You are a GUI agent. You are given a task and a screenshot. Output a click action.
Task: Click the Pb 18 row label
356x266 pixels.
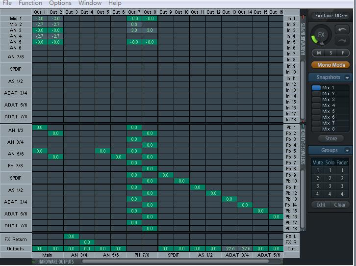(x=291, y=229)
